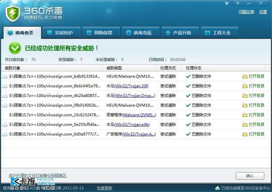Open the skin (shirt) icon in title bar
This screenshot has height=192, width=272.
pyautogui.click(x=227, y=3)
